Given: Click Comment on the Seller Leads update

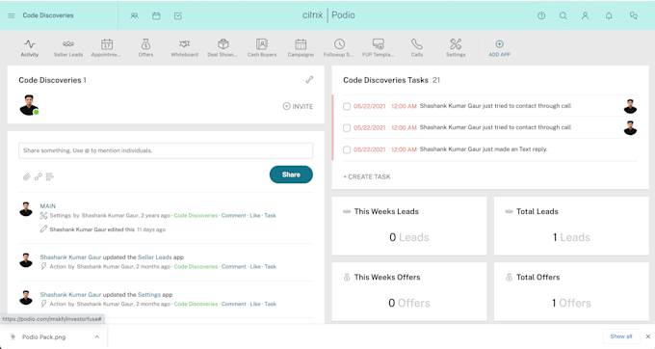Looking at the screenshot, I should coord(233,267).
